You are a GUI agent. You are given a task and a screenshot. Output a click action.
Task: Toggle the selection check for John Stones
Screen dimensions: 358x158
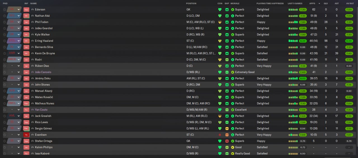pyautogui.click(x=4, y=85)
